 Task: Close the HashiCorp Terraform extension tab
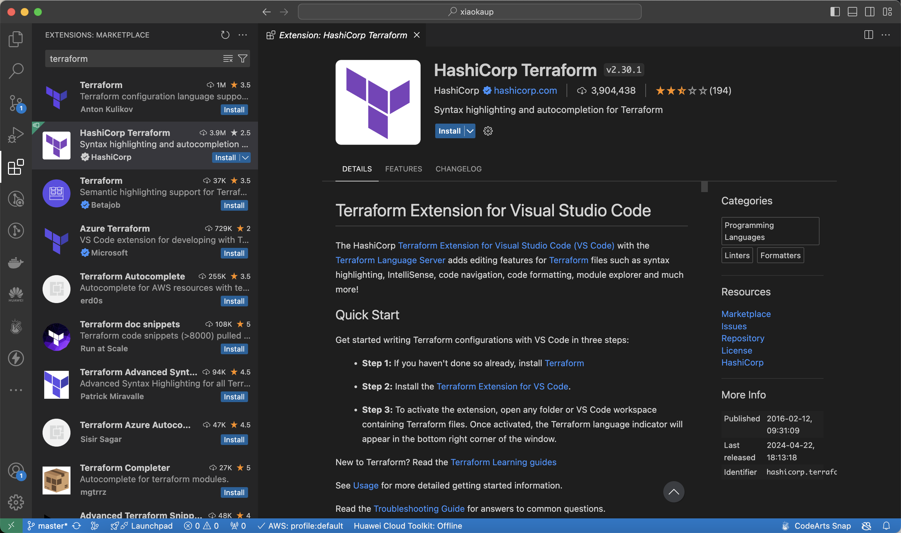[417, 35]
